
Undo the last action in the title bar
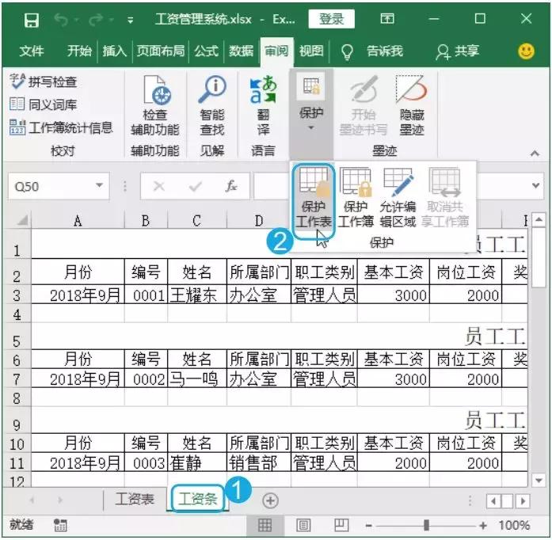pos(61,20)
